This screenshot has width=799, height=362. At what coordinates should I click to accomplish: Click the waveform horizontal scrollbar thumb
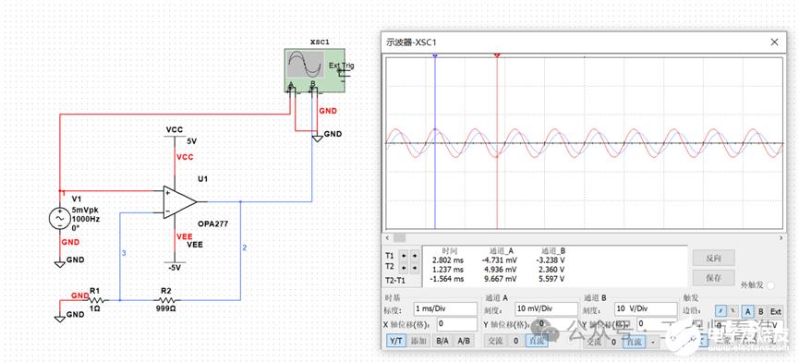point(400,237)
